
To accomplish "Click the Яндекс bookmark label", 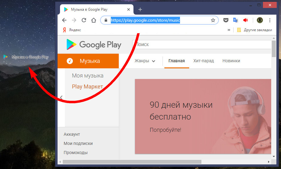I will (75, 30).
